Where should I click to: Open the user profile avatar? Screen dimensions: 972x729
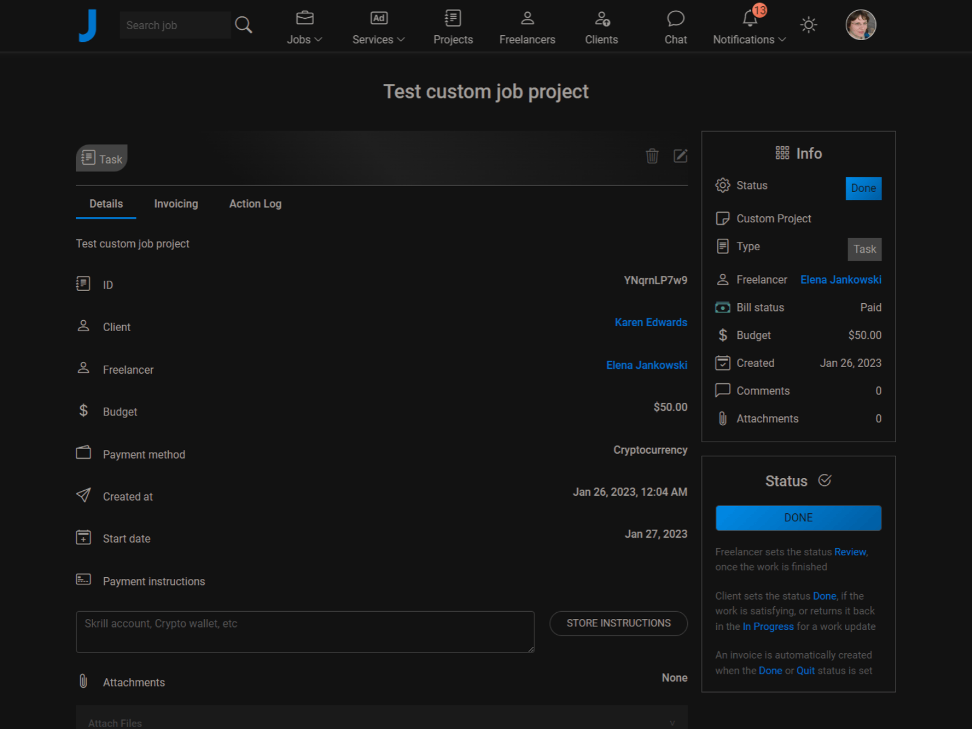coord(861,25)
